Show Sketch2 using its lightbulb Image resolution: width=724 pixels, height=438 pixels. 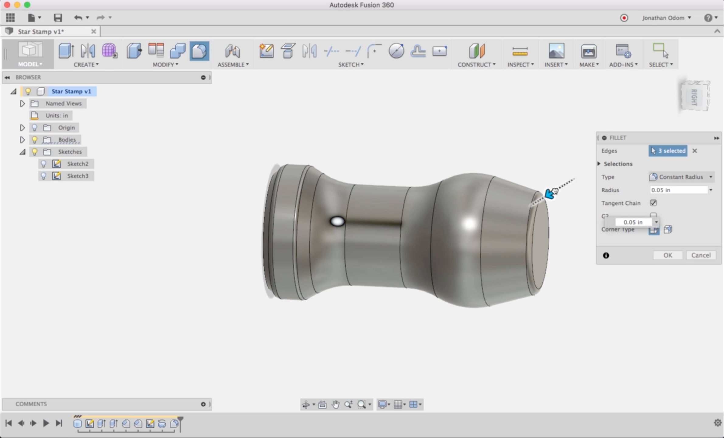click(44, 164)
